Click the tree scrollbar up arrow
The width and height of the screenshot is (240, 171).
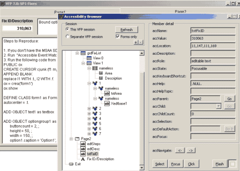tap(142, 53)
